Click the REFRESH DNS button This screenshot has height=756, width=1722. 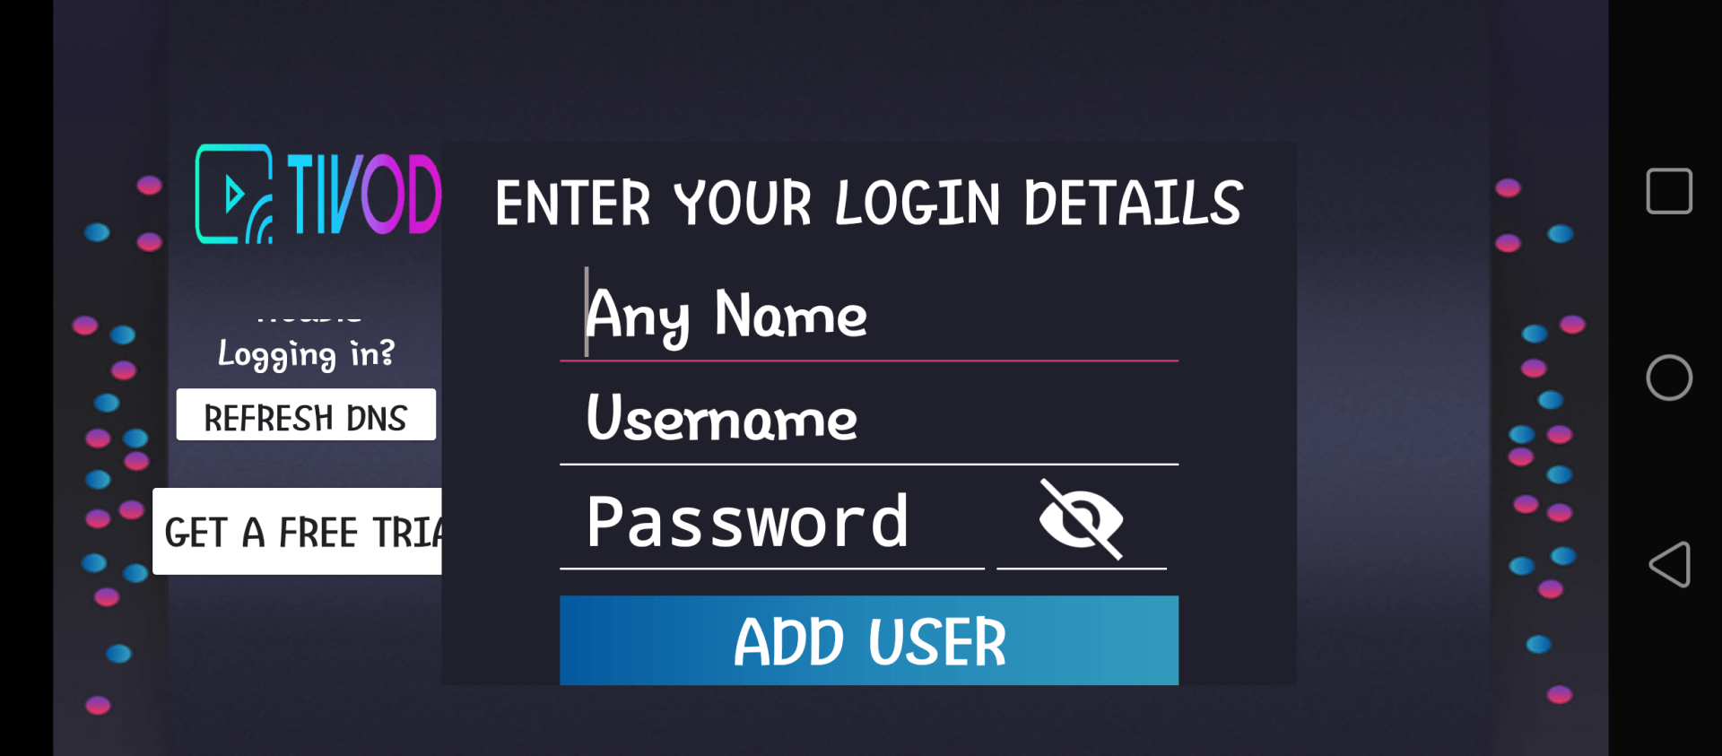pos(306,414)
